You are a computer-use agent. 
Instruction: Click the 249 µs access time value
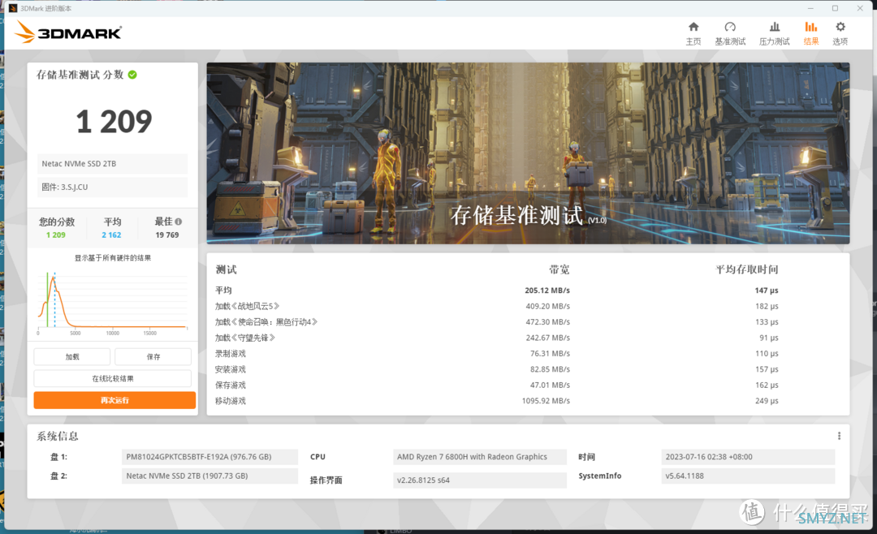(x=767, y=401)
